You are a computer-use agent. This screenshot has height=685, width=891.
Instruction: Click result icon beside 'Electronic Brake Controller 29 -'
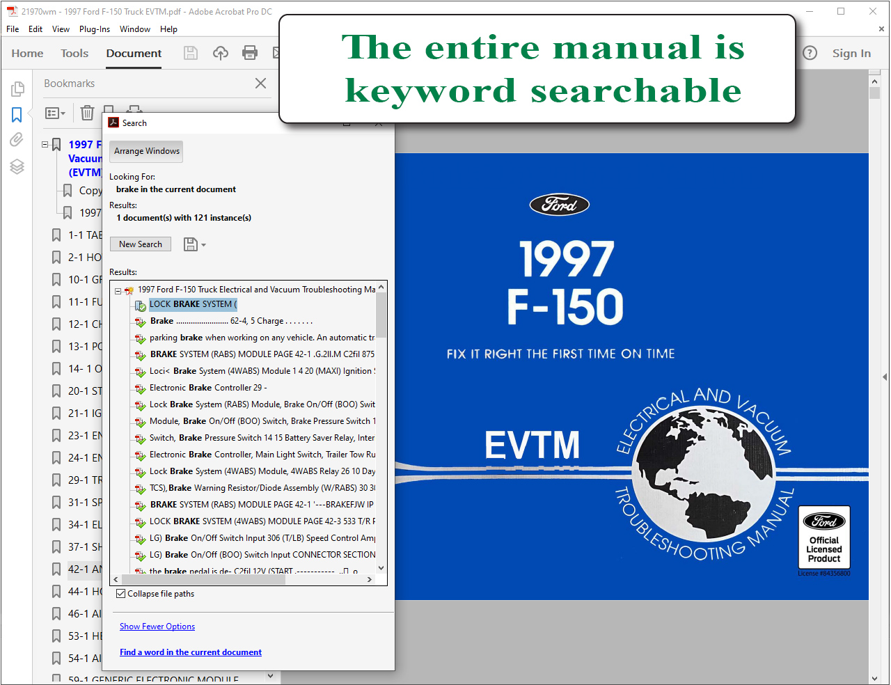(x=141, y=388)
